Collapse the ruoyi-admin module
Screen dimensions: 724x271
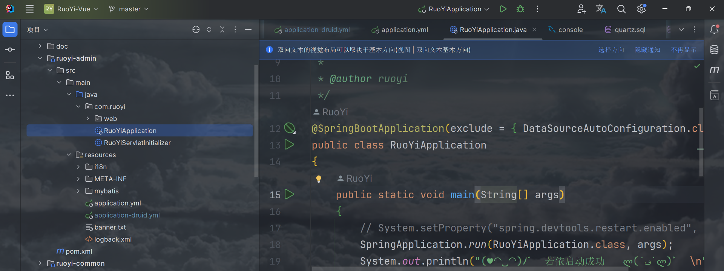pyautogui.click(x=40, y=58)
